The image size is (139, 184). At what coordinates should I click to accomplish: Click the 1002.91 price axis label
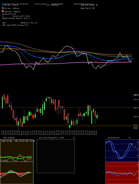[136, 117]
